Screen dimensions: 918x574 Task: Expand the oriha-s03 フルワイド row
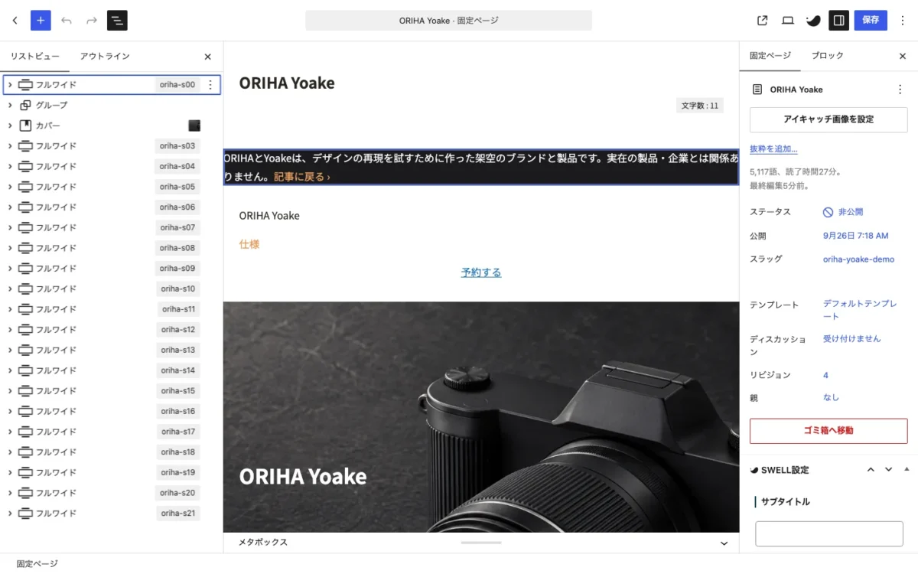click(10, 146)
